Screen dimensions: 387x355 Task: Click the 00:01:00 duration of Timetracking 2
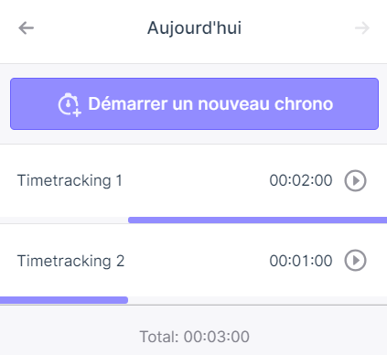pos(301,261)
